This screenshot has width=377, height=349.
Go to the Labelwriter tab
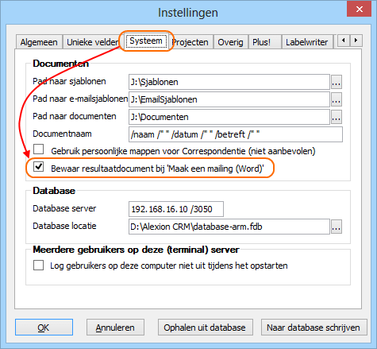[306, 42]
